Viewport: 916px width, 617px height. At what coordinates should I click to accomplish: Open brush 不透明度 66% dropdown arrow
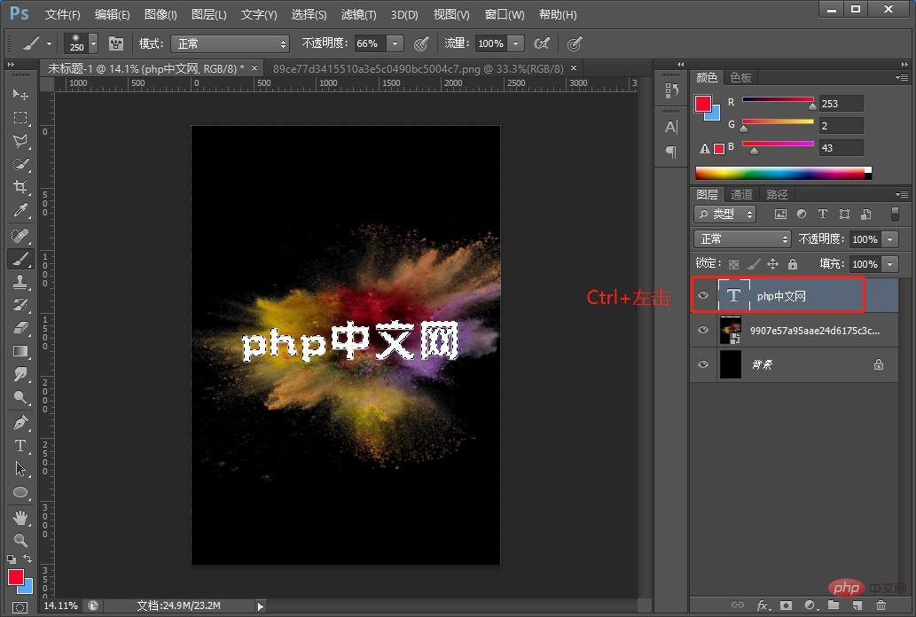(395, 43)
